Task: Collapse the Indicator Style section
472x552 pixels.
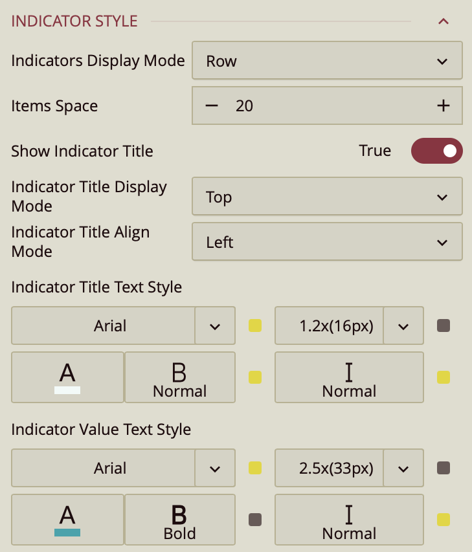Action: [444, 21]
